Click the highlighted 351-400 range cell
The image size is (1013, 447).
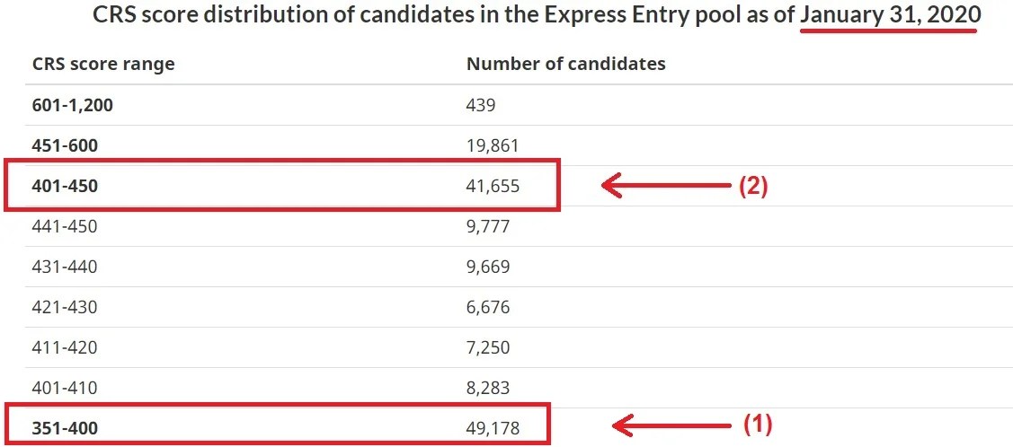65,427
